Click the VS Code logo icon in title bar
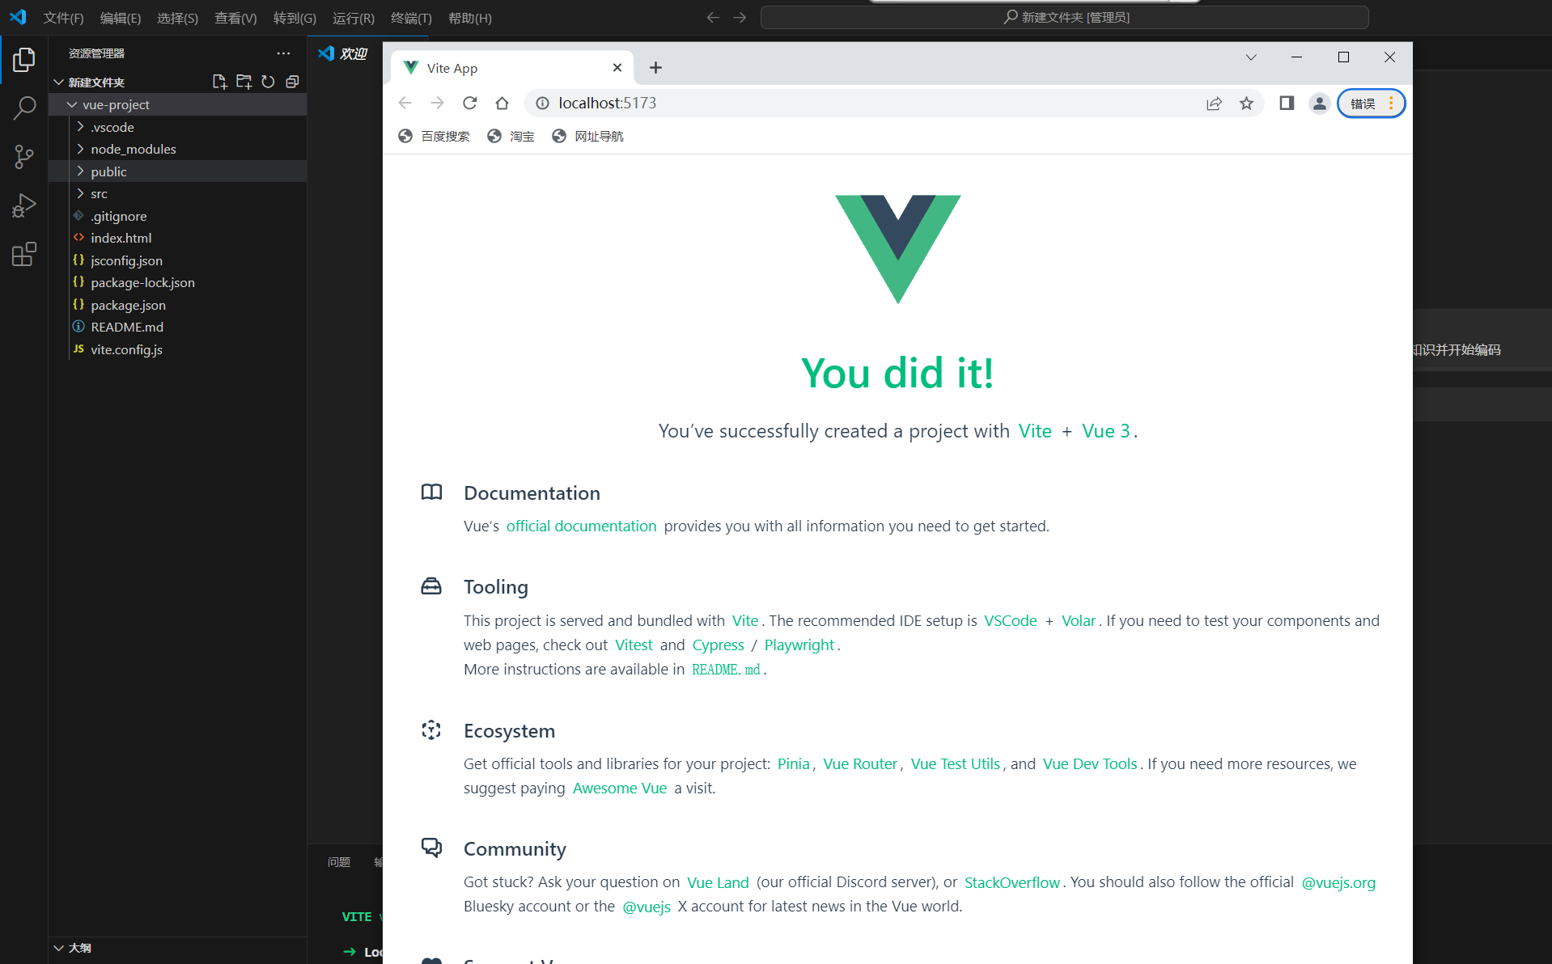Viewport: 1552px width, 964px height. point(18,17)
